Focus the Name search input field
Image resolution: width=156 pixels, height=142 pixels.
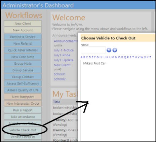93,50
